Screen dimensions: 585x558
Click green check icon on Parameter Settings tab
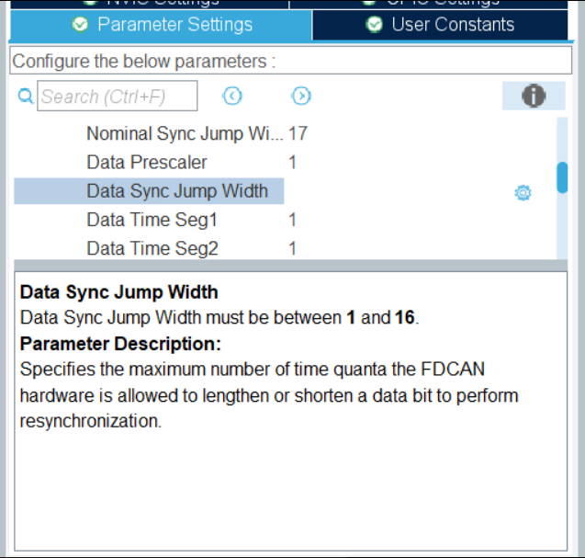click(80, 25)
